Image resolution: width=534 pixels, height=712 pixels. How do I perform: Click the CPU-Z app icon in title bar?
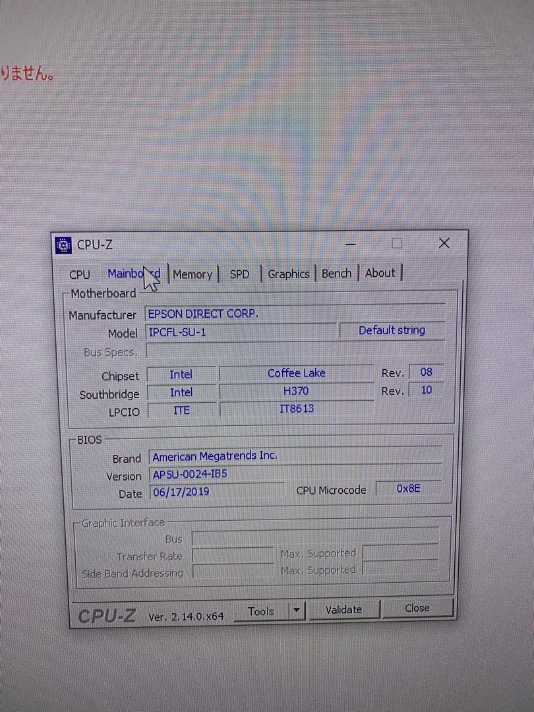click(x=63, y=245)
